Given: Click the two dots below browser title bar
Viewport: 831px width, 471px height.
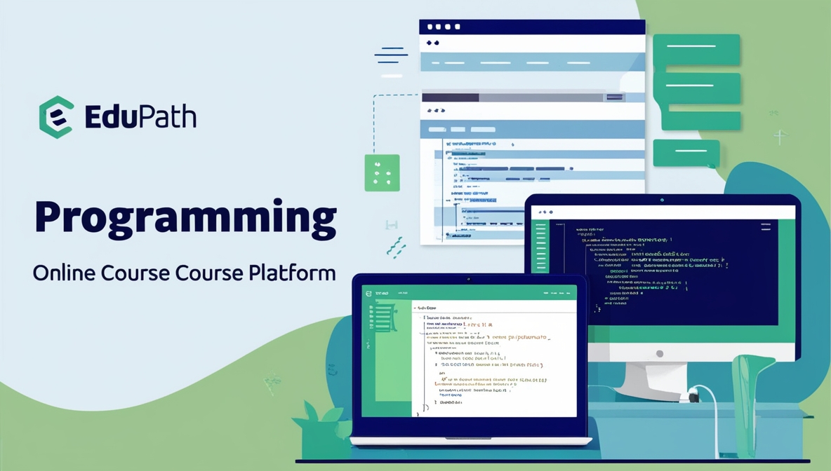Looking at the screenshot, I should (432, 43).
